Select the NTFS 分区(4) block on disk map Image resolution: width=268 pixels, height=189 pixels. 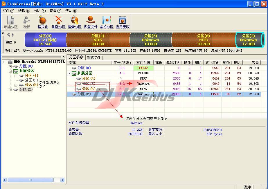click(98, 40)
